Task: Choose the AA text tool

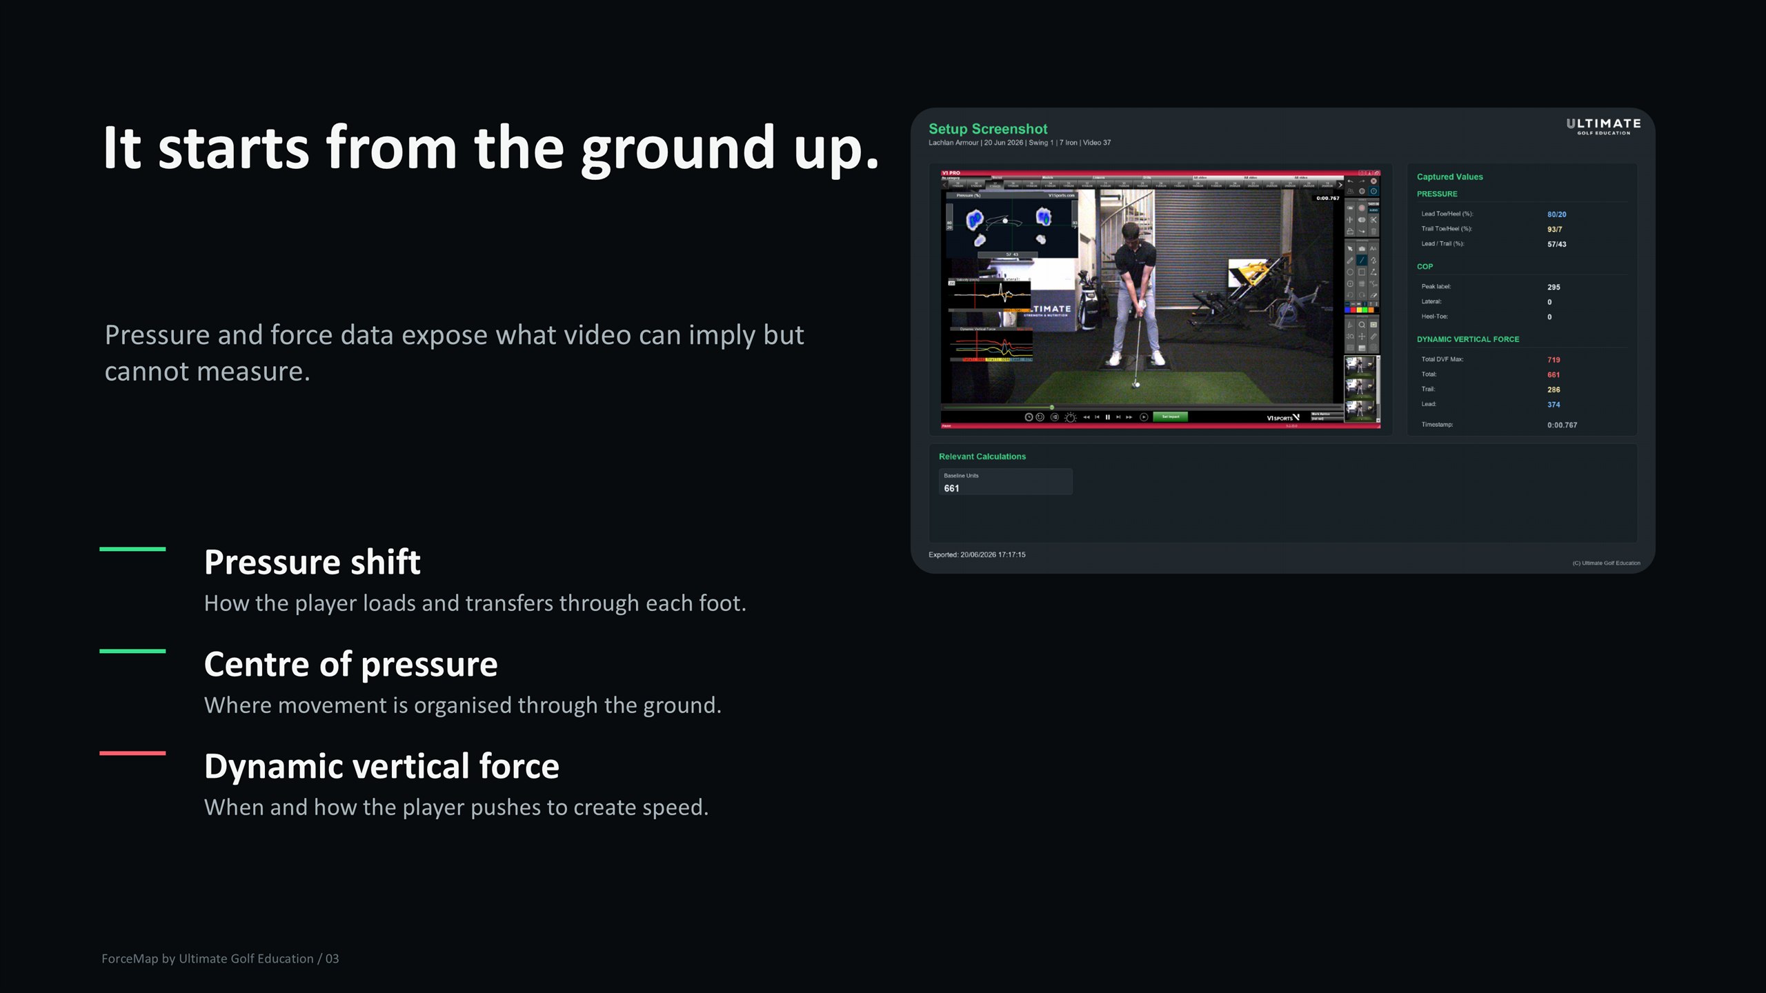Action: (x=1373, y=249)
